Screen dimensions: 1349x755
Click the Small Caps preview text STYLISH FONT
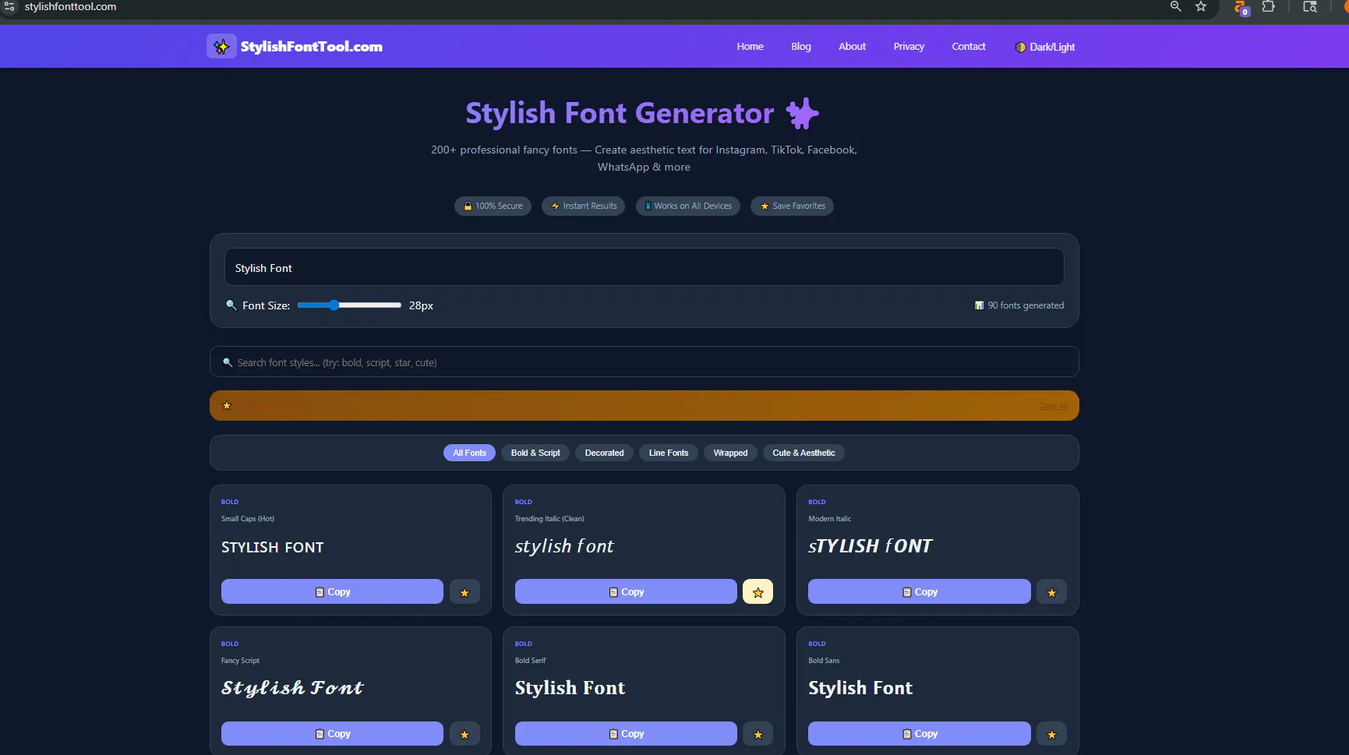click(x=272, y=548)
